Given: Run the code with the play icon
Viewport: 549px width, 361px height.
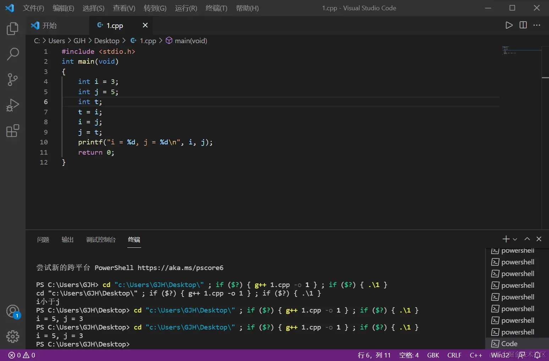Looking at the screenshot, I should coord(509,25).
